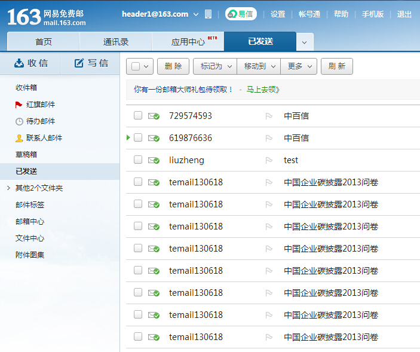Open the 易信 chat icon button
This screenshot has height=352, width=420.
241,14
